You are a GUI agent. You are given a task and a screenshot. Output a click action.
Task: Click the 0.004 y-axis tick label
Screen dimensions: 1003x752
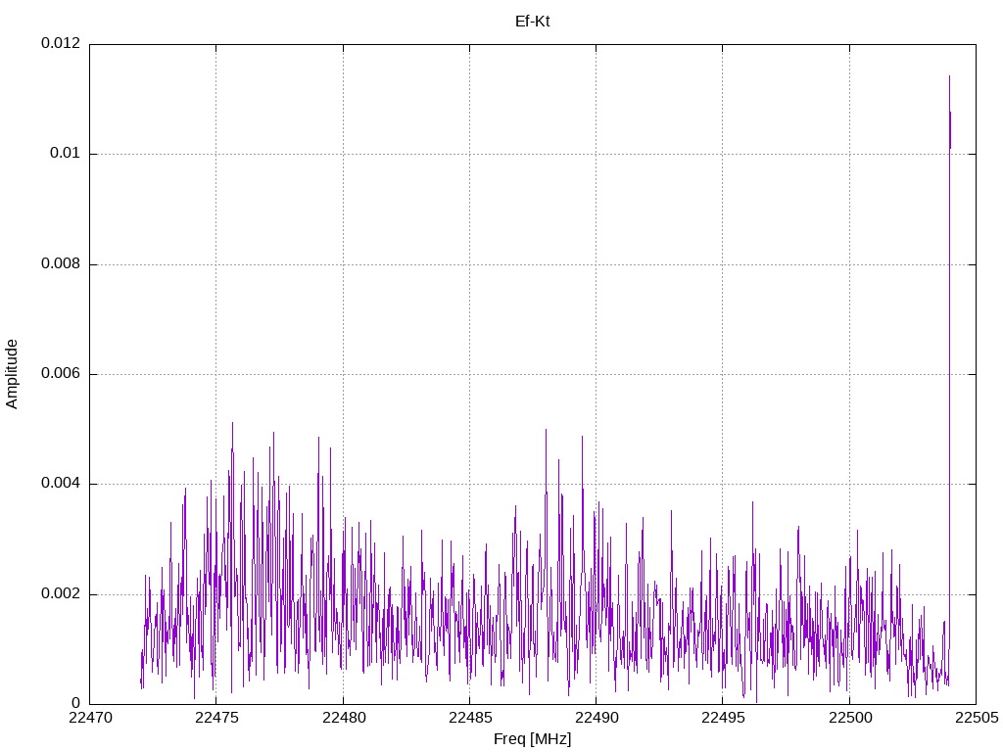[61, 484]
